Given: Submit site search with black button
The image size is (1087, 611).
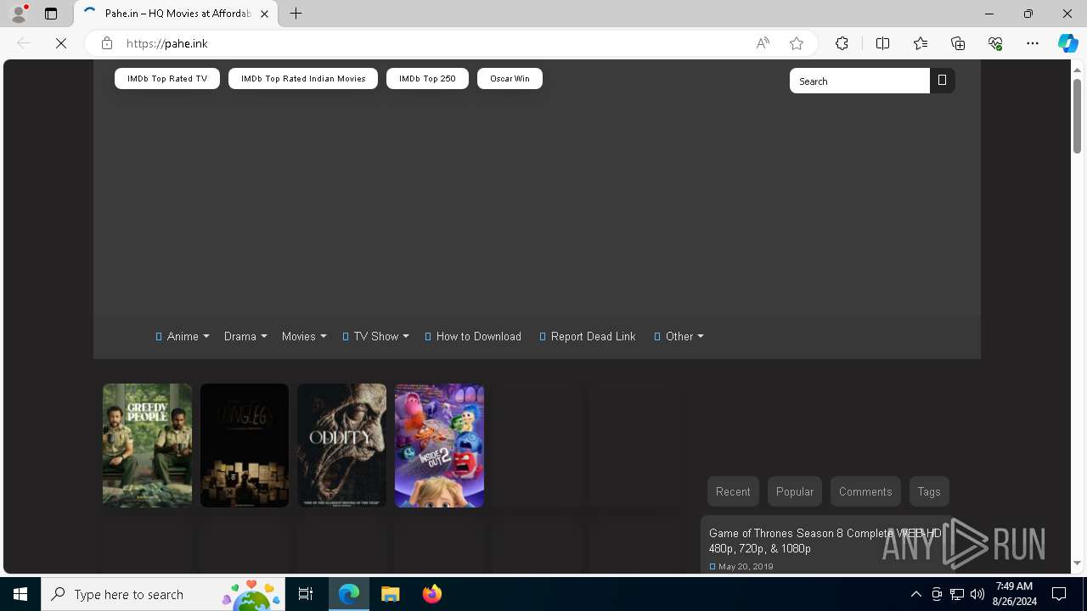Looking at the screenshot, I should [x=942, y=81].
